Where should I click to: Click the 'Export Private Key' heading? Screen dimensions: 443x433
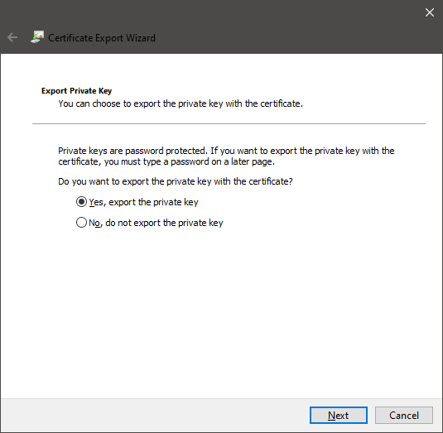pyautogui.click(x=76, y=91)
